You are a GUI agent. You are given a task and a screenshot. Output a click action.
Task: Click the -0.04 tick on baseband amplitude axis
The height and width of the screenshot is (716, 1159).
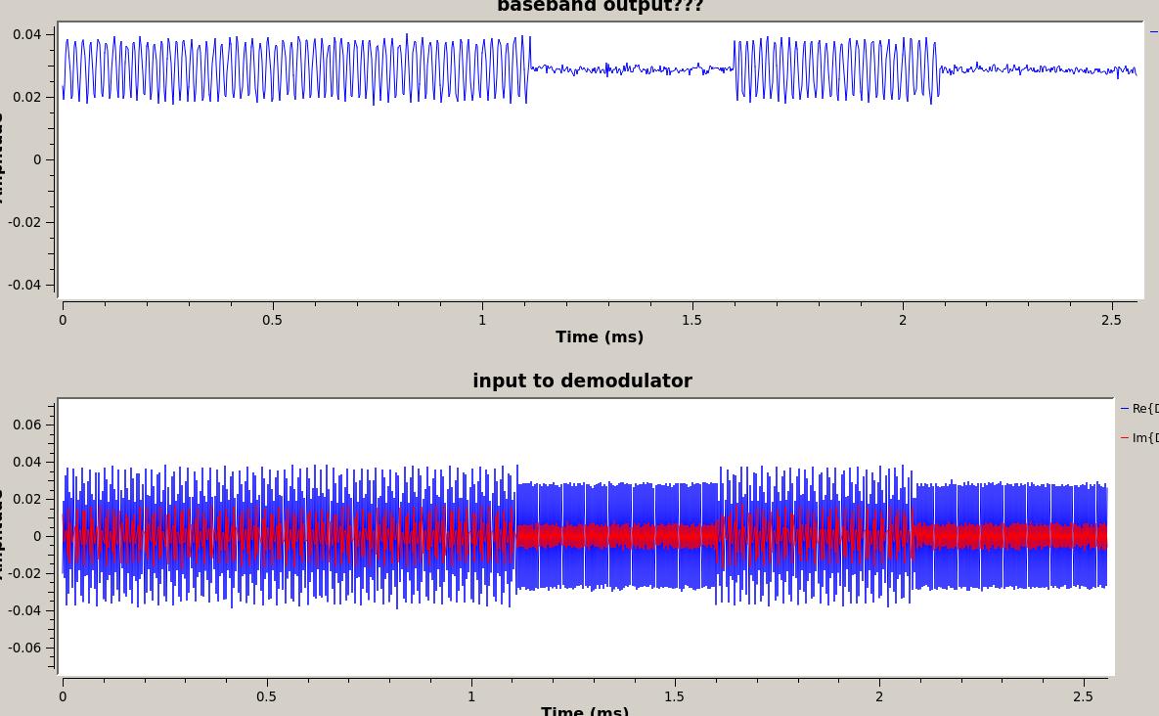click(x=25, y=285)
